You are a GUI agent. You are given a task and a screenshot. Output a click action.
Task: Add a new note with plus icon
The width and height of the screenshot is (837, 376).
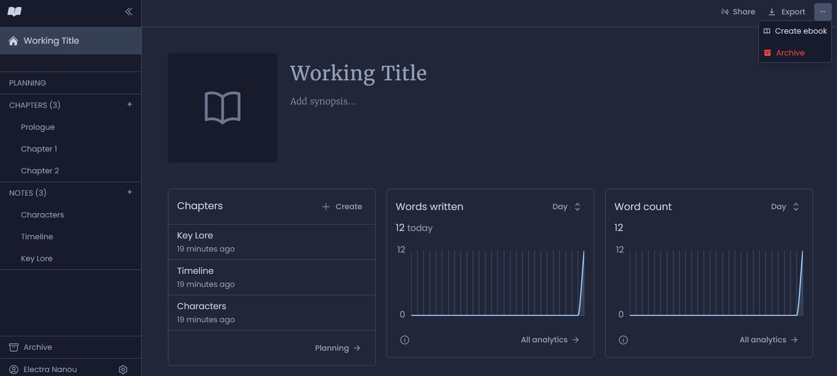(129, 192)
